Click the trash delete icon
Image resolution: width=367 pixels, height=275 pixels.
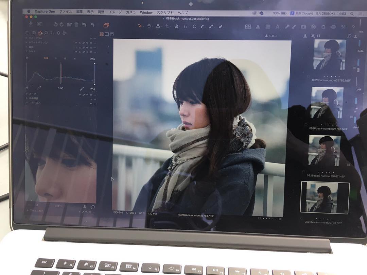click(x=76, y=24)
